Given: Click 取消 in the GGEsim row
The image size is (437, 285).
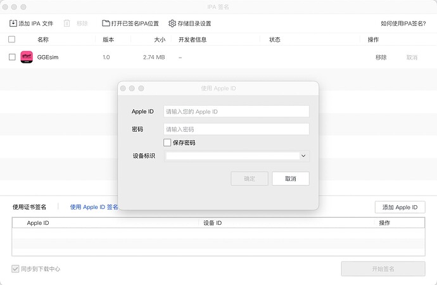Looking at the screenshot, I should pyautogui.click(x=412, y=58).
